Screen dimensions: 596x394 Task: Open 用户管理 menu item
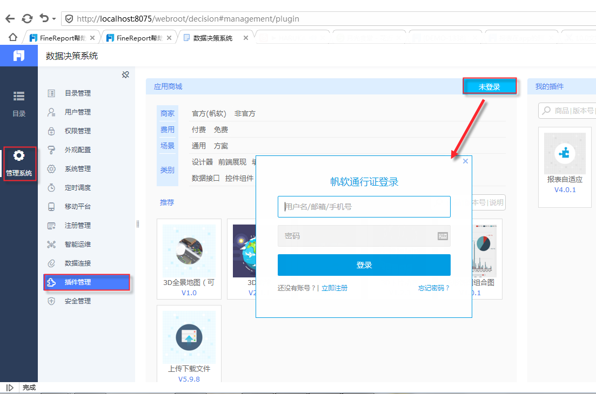[x=86, y=112]
